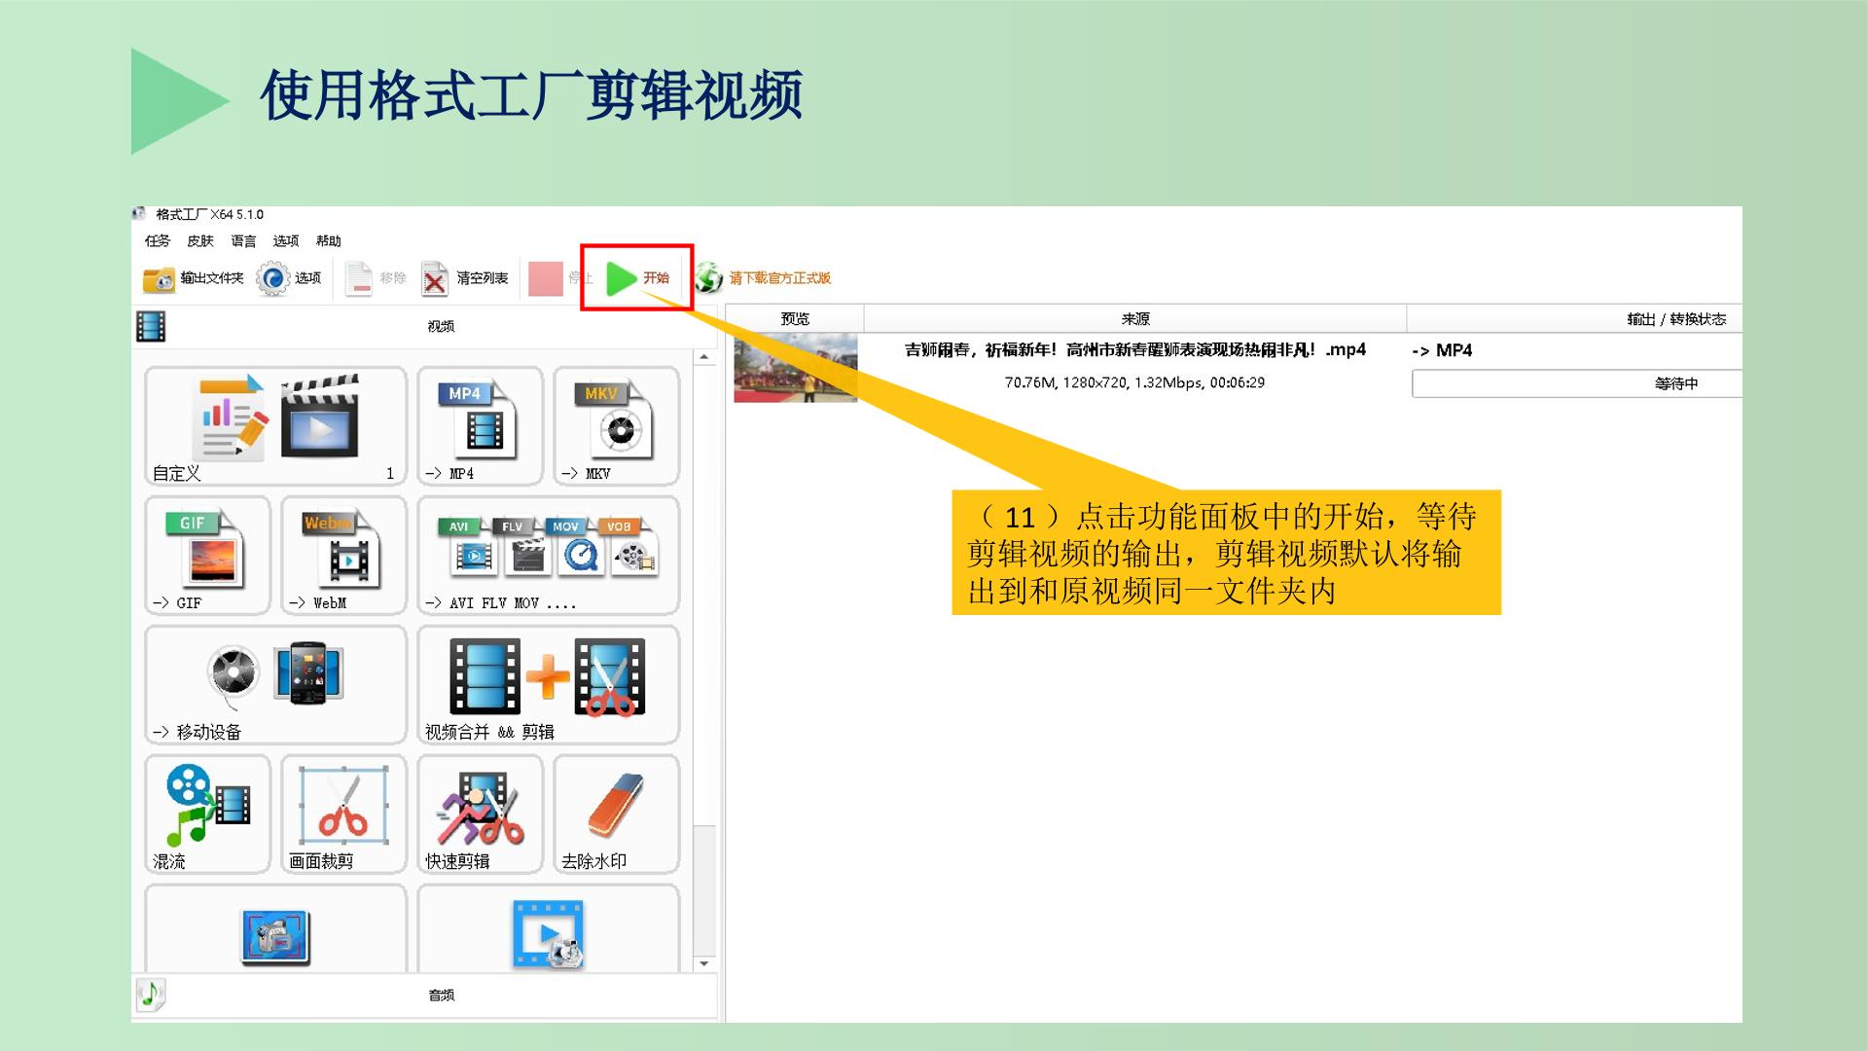Screen dimensions: 1868x1051
Task: Select the 画面裁剪 crop tool
Action: 343,815
